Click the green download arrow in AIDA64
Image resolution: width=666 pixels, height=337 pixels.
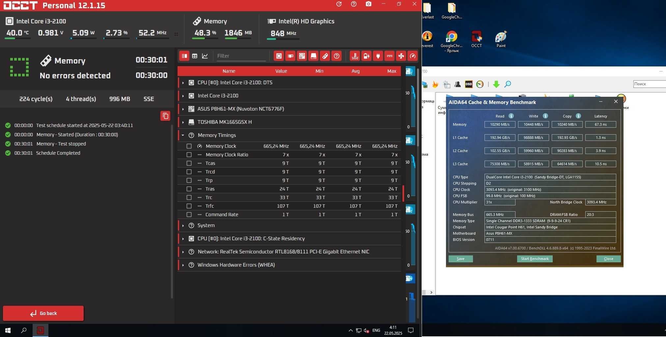(x=496, y=84)
